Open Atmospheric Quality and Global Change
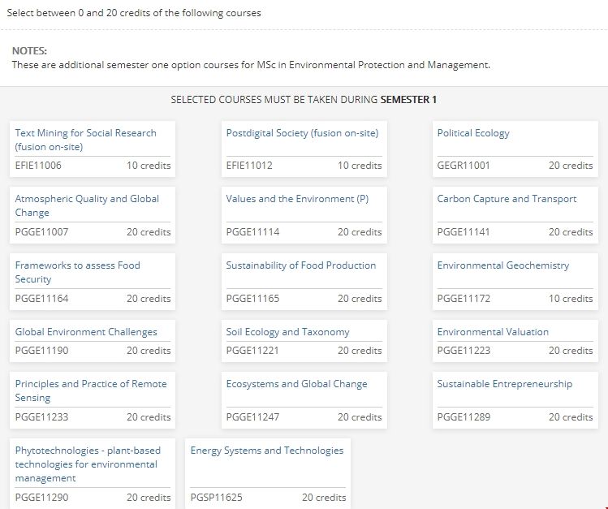This screenshot has width=608, height=509. pyautogui.click(x=87, y=200)
